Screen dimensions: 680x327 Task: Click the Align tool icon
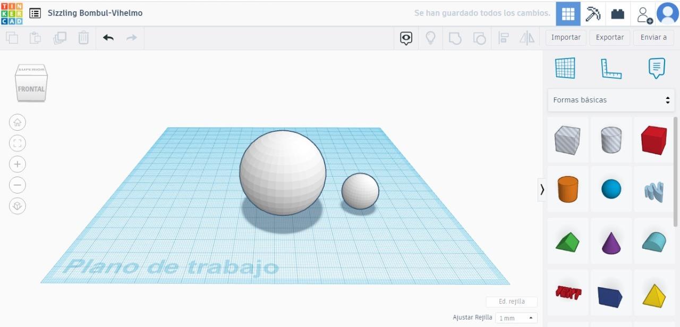504,38
